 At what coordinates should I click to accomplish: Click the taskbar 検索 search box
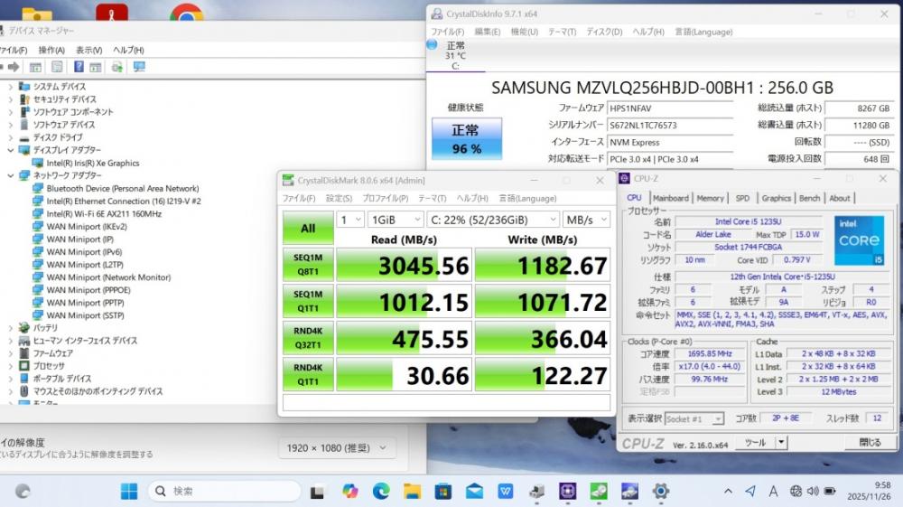click(225, 491)
